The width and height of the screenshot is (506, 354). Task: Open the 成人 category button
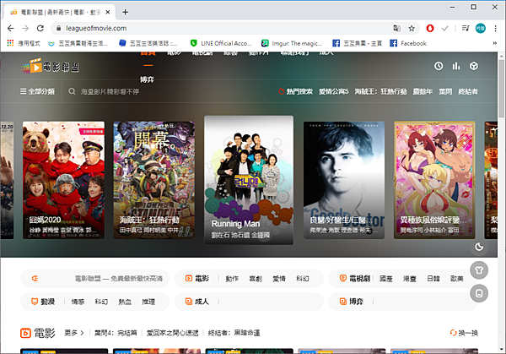pyautogui.click(x=196, y=302)
